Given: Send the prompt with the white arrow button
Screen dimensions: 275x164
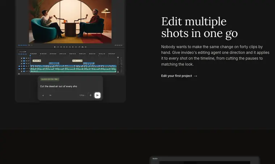Looking at the screenshot, I should point(97,95).
